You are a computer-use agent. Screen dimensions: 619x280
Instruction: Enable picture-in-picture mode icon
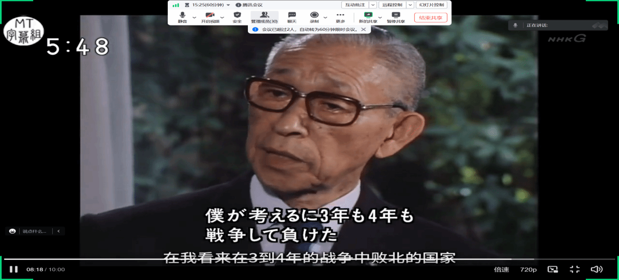pyautogui.click(x=553, y=269)
